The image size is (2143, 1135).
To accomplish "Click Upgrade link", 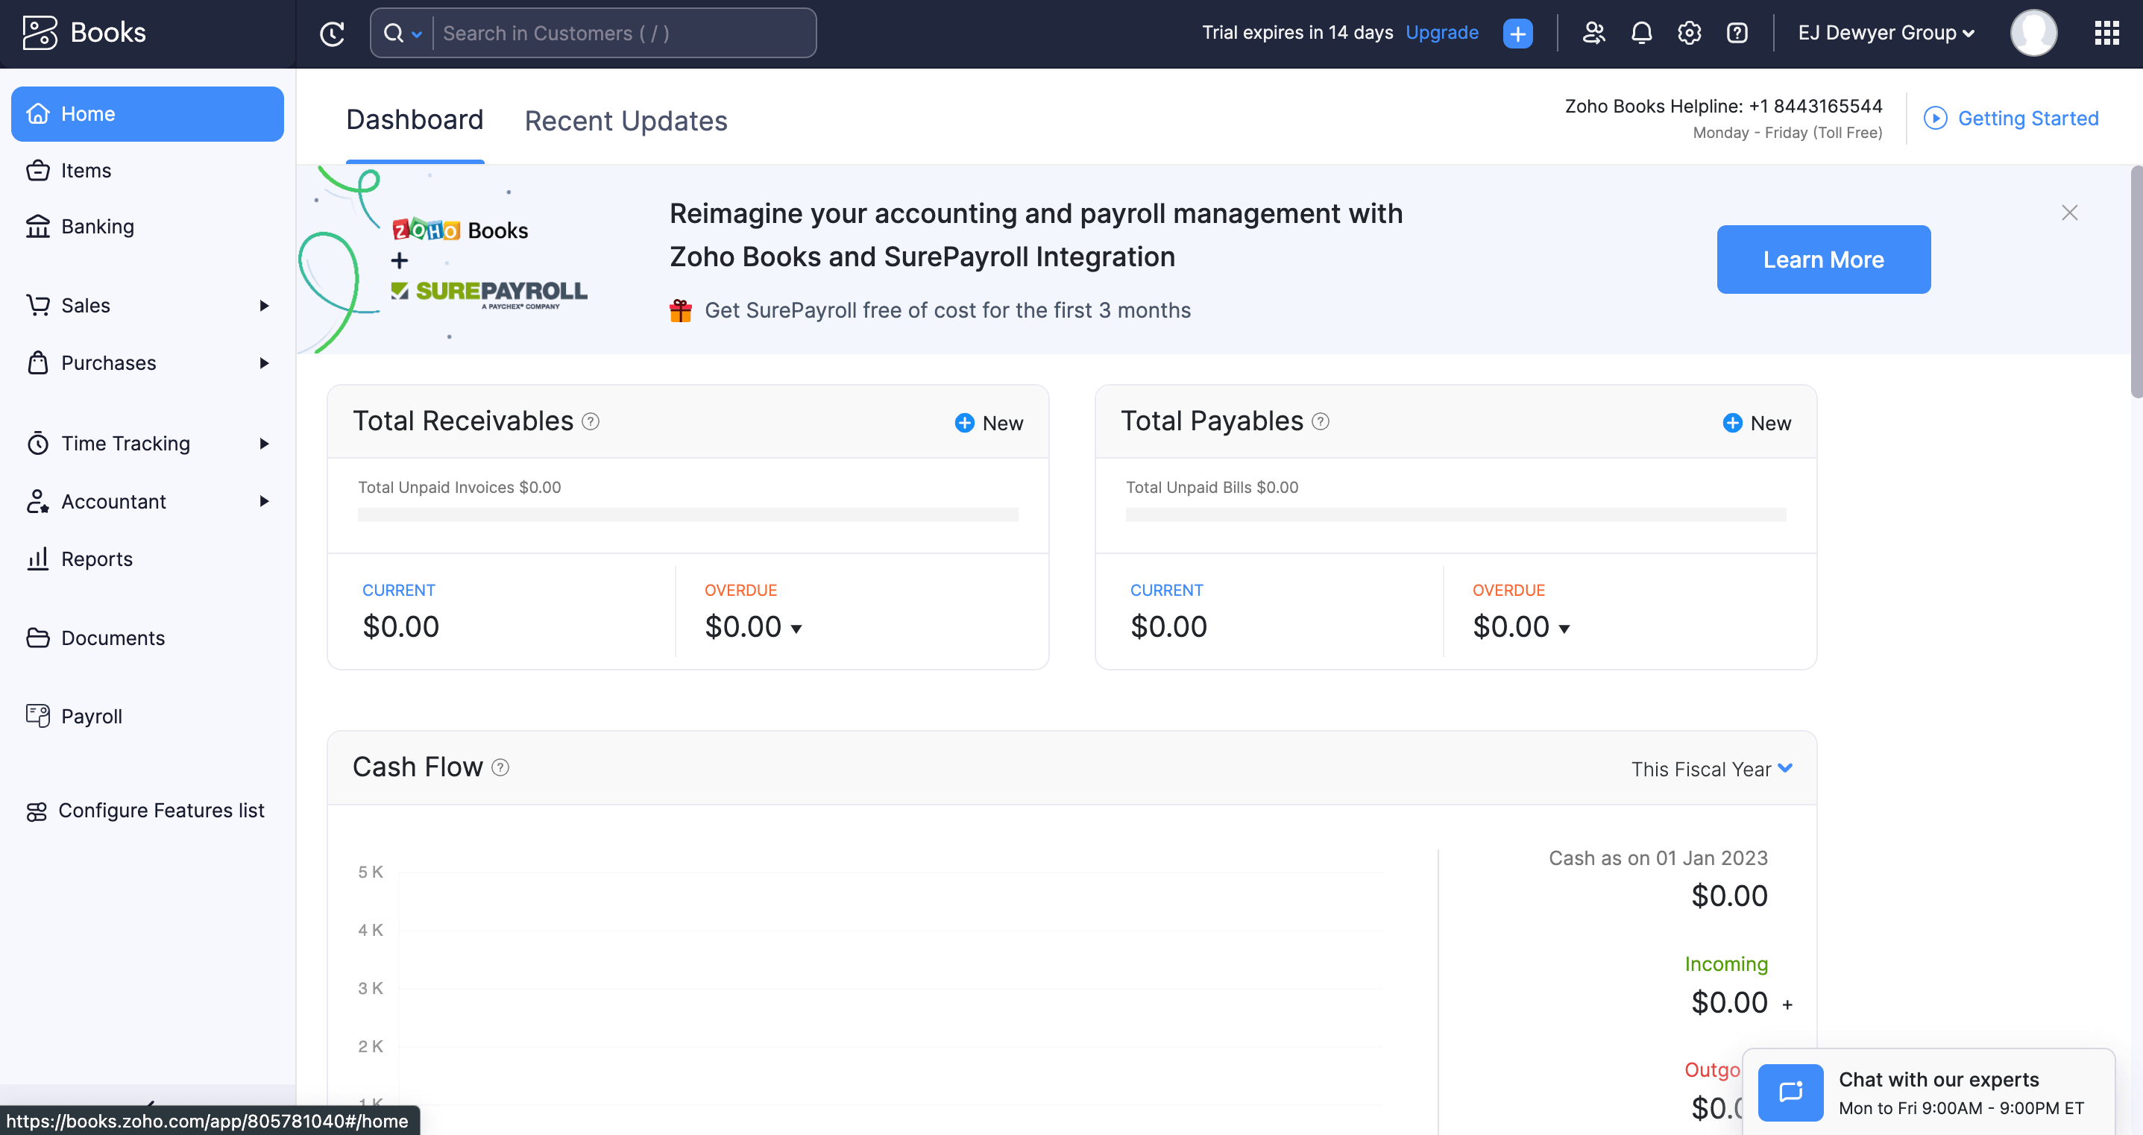I will tap(1441, 33).
